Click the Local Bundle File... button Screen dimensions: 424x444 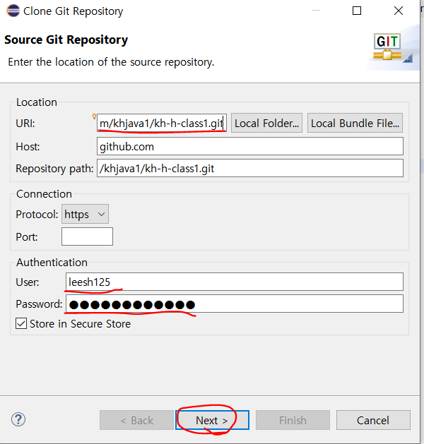coord(355,123)
